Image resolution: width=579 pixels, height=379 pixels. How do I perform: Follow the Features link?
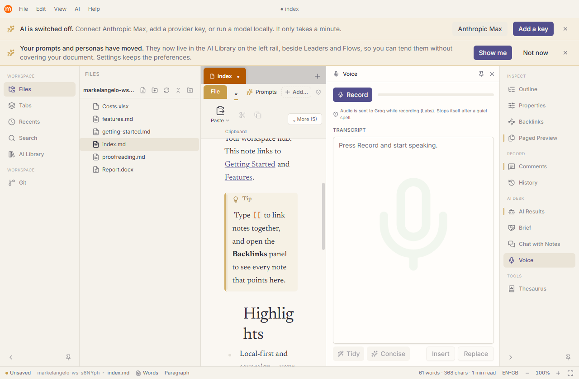tap(238, 177)
